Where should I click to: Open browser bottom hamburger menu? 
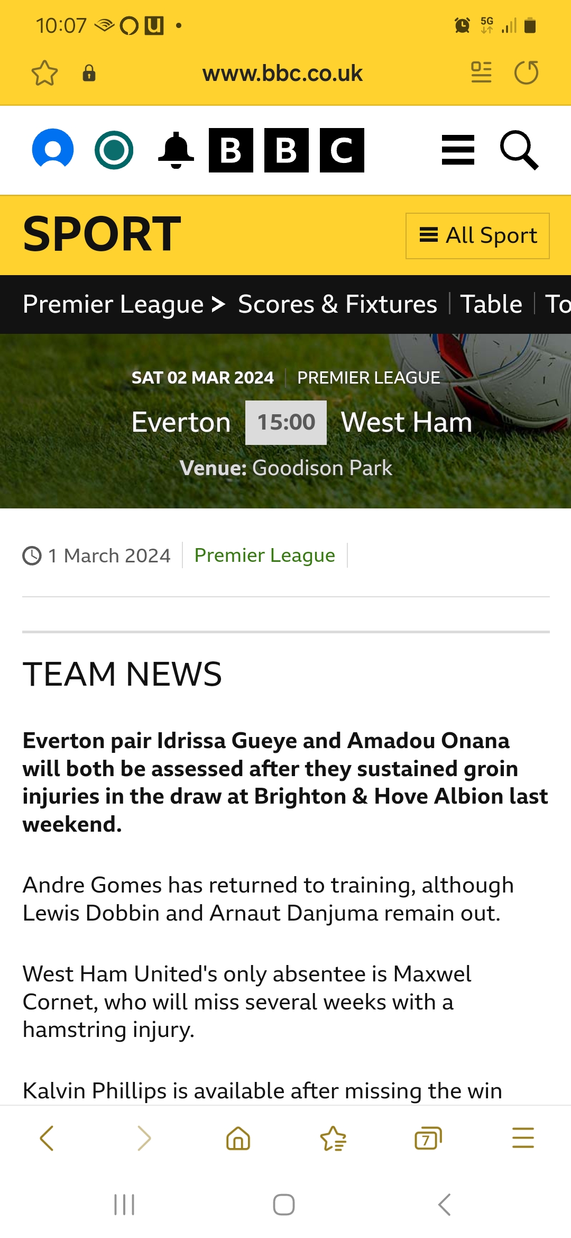click(x=523, y=1138)
